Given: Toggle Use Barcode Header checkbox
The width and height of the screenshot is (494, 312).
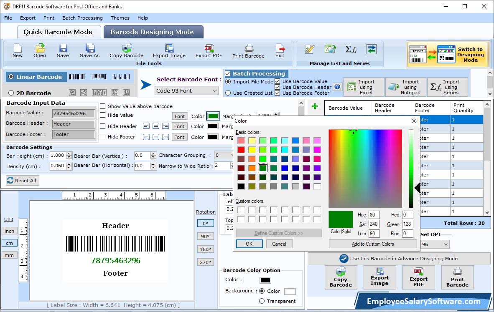Looking at the screenshot, I should (x=277, y=87).
